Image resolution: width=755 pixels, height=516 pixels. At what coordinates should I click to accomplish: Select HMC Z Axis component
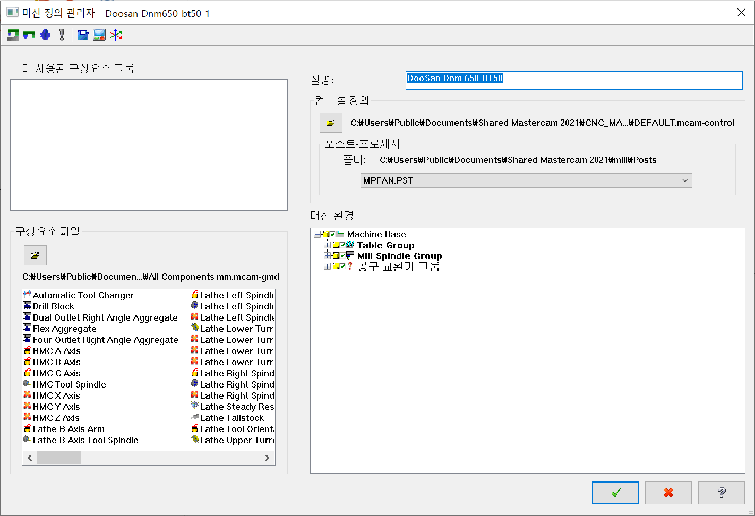tap(52, 418)
